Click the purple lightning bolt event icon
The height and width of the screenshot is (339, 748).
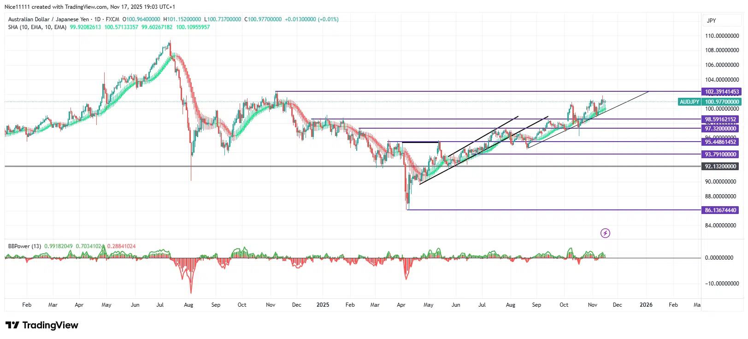605,233
